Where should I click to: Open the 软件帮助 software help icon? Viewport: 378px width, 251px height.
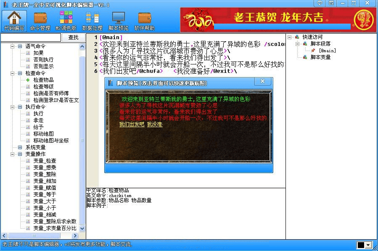[x=144, y=21]
